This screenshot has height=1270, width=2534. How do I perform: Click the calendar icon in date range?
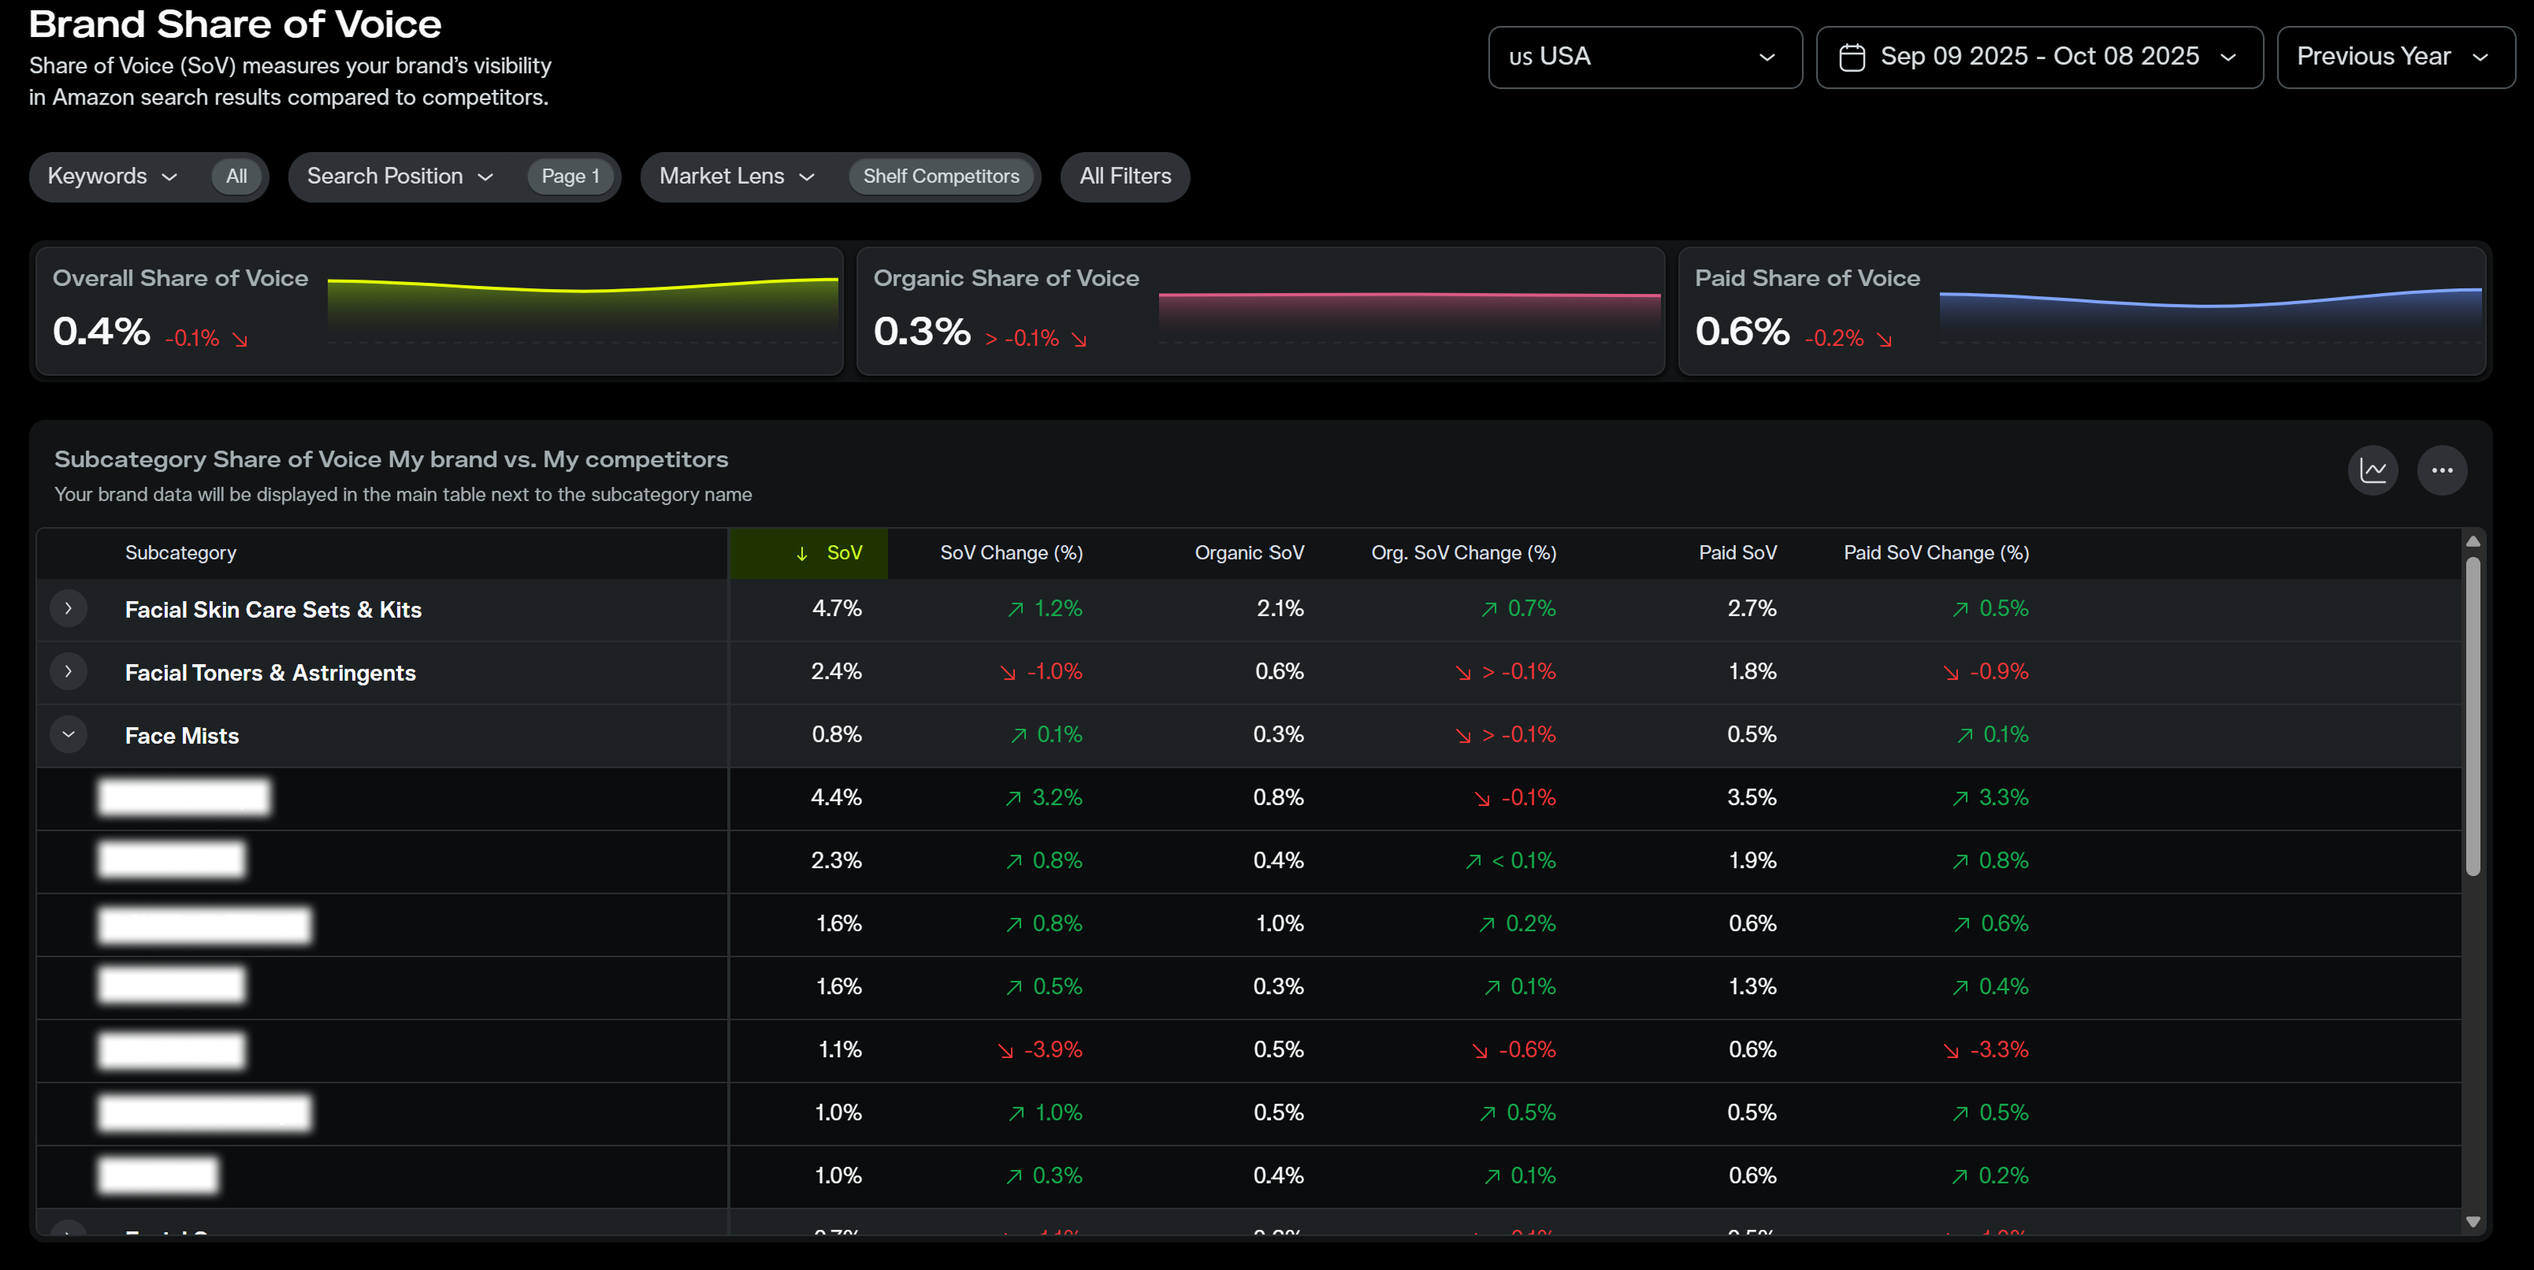[1852, 57]
